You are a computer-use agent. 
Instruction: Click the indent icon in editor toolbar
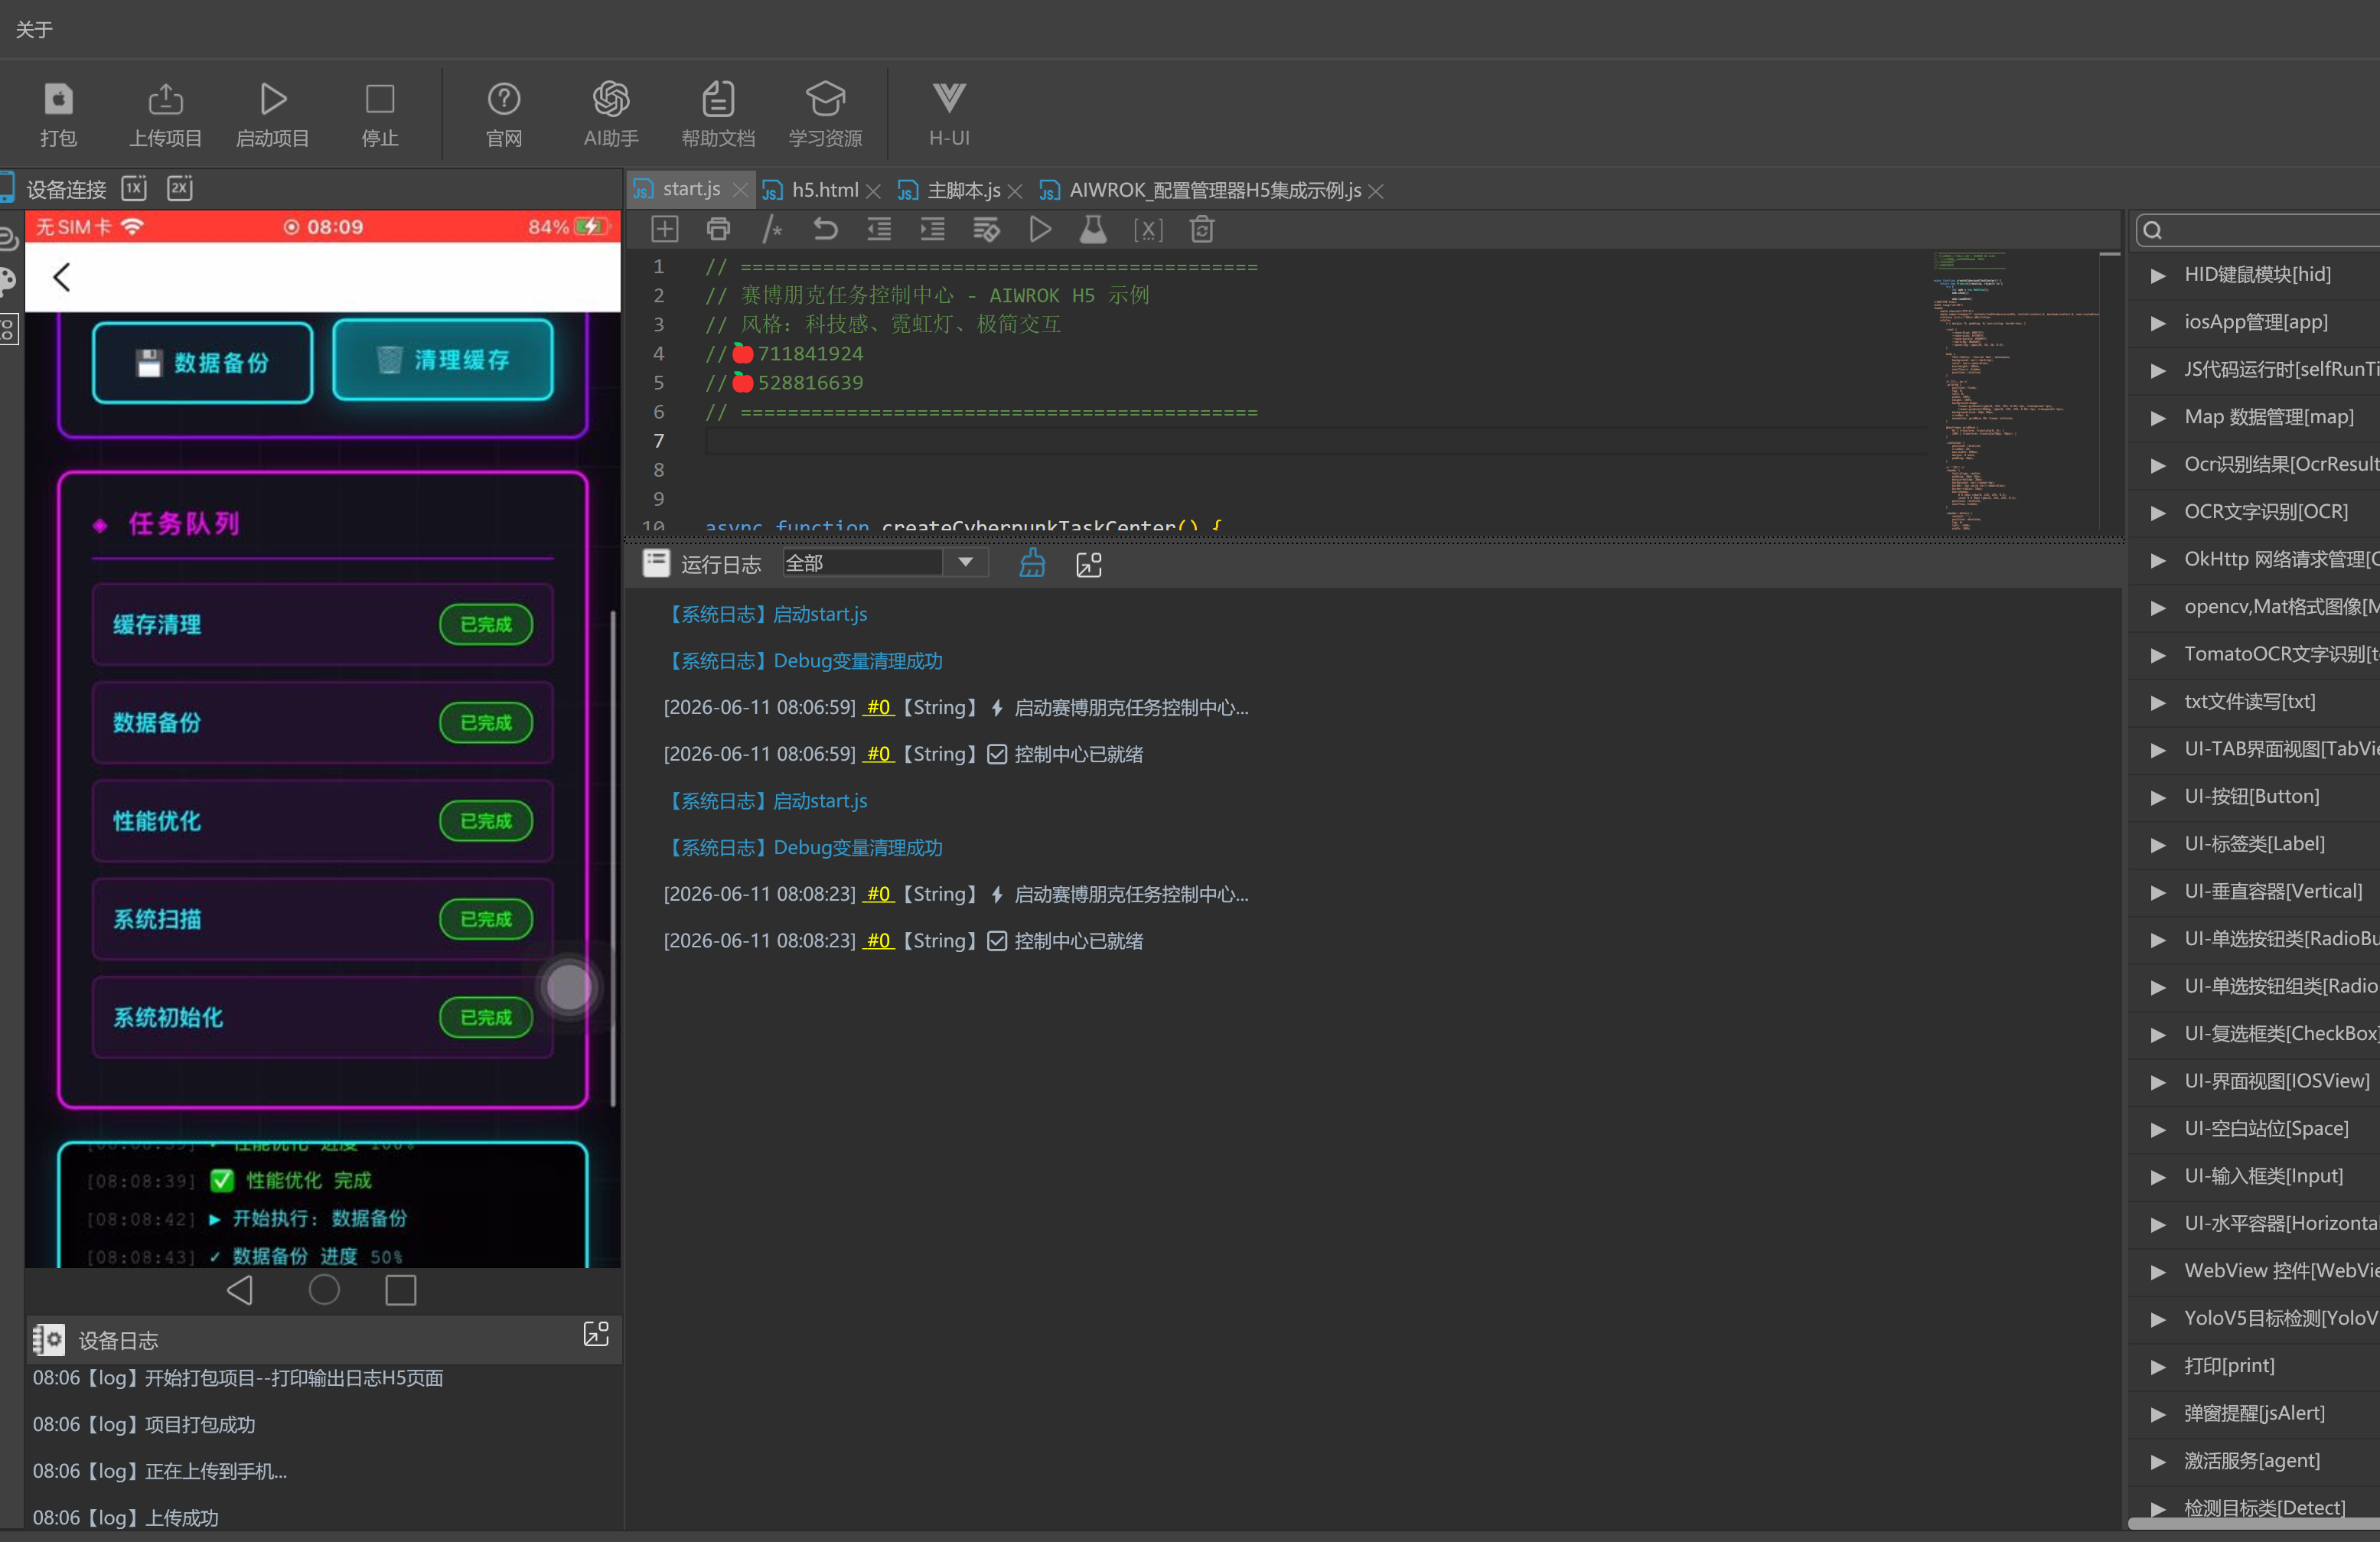pos(932,230)
